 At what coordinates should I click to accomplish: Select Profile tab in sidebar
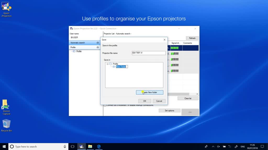coord(85,47)
